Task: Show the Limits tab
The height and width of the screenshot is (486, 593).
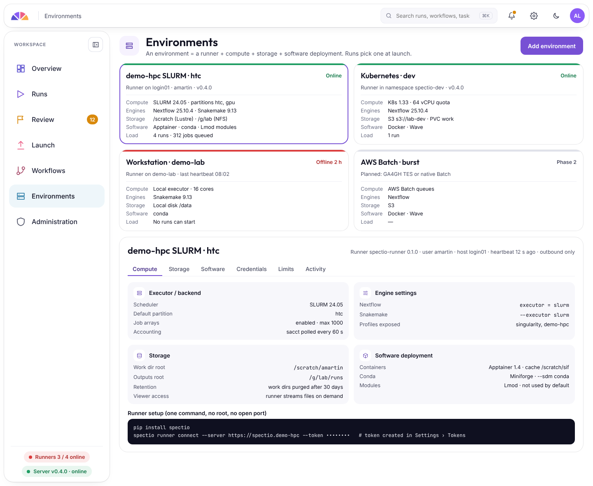Action: 286,269
